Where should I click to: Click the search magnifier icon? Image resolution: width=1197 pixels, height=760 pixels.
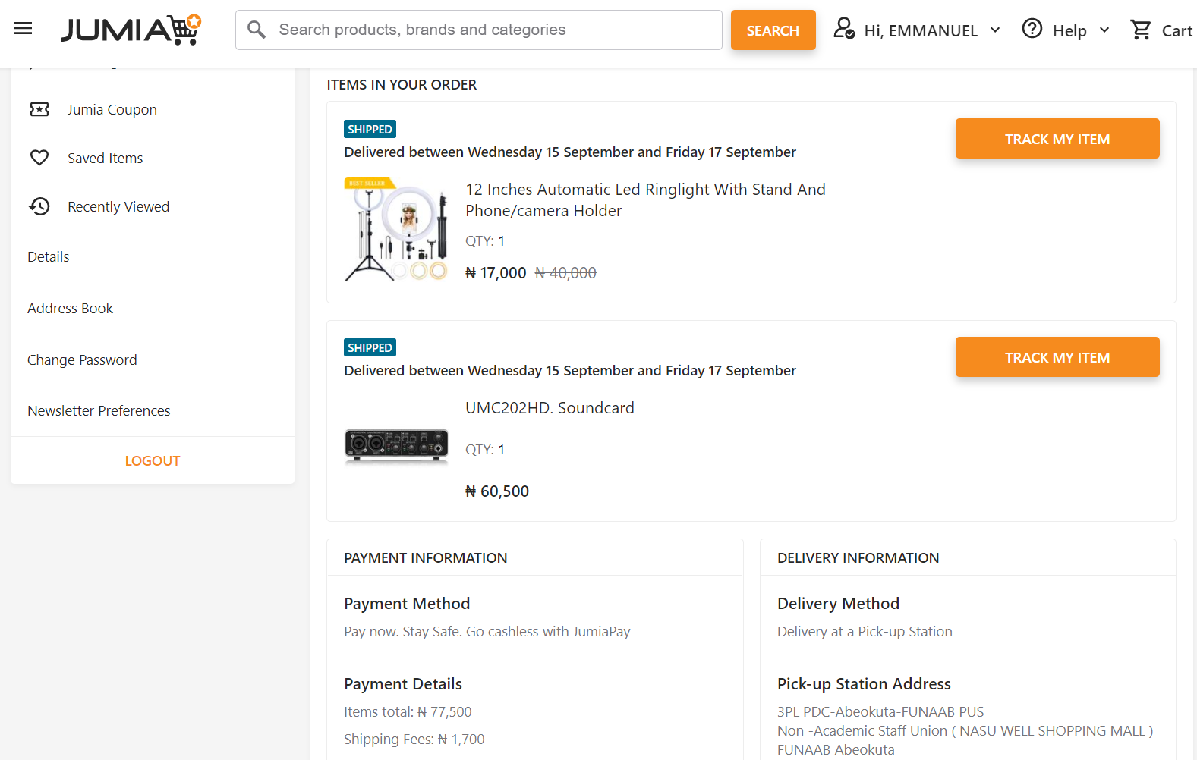coord(257,30)
